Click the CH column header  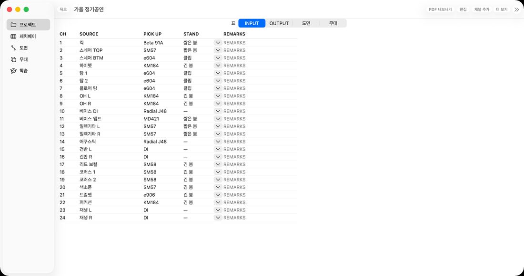click(63, 34)
